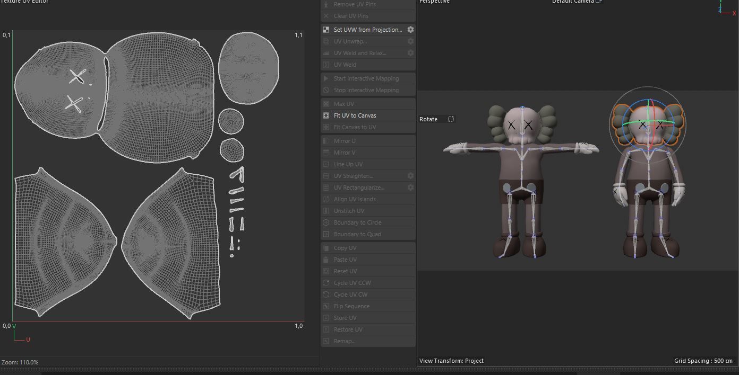The height and width of the screenshot is (375, 739).
Task: Click the Line Up UV icon
Action: (326, 164)
